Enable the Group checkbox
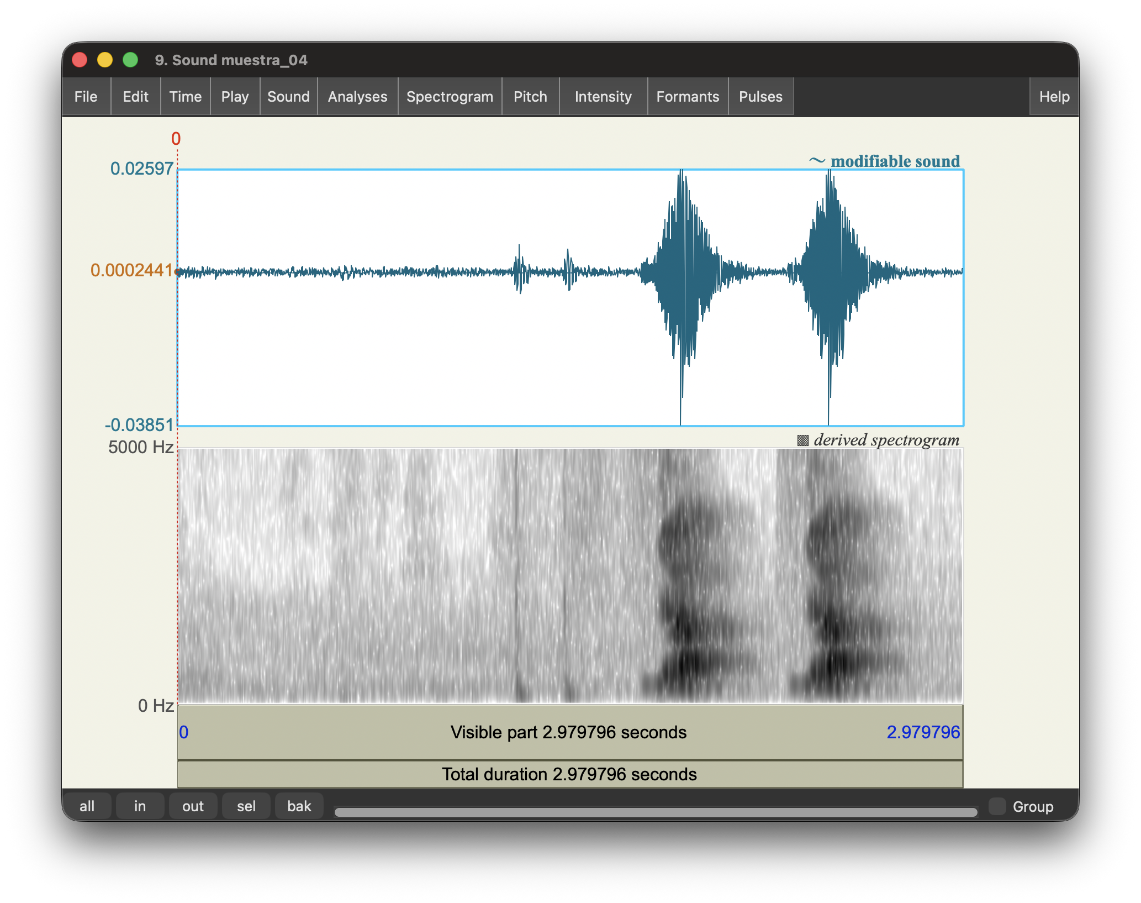This screenshot has width=1141, height=903. coord(997,806)
